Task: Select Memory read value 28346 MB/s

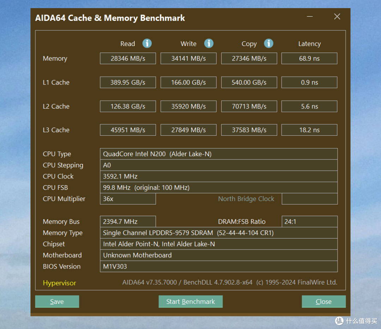Action: pos(128,58)
